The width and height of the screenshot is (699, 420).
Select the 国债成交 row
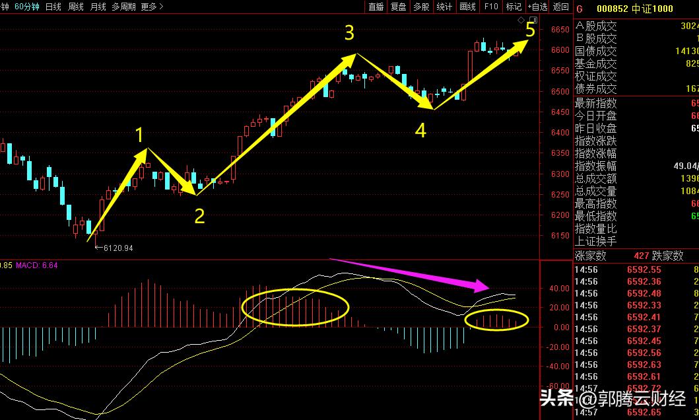tap(636, 51)
